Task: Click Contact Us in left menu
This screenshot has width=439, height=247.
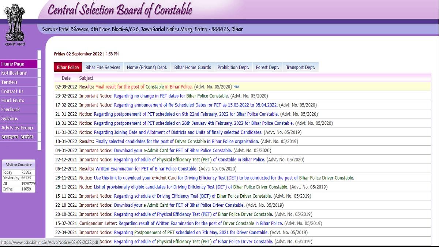Action: click(18, 91)
